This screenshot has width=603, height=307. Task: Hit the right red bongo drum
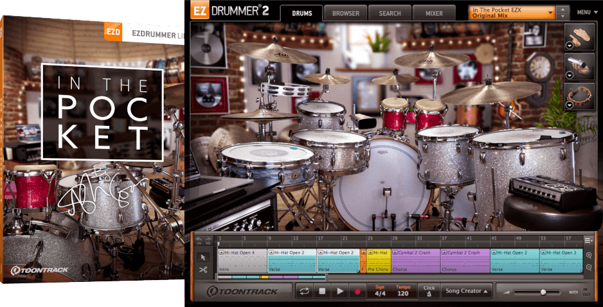coord(430,113)
